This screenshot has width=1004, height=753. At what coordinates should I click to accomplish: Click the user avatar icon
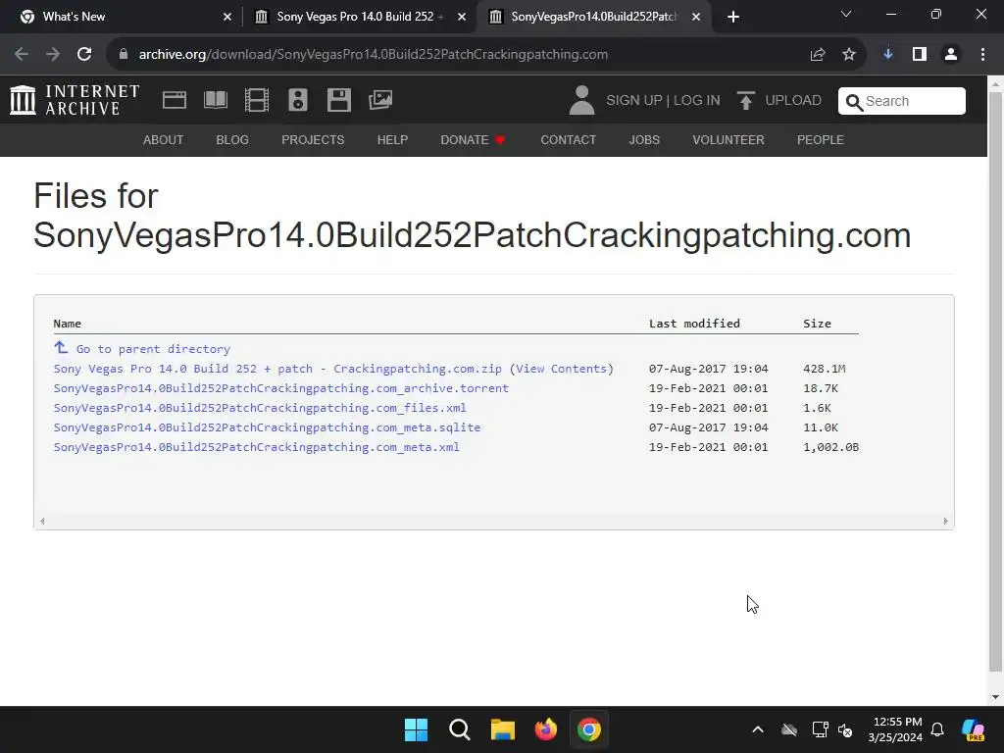click(x=581, y=100)
